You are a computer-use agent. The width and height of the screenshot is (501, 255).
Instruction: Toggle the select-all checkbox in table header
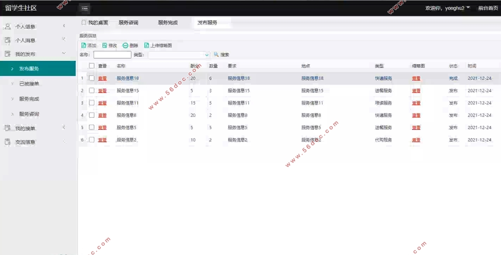tap(92, 66)
